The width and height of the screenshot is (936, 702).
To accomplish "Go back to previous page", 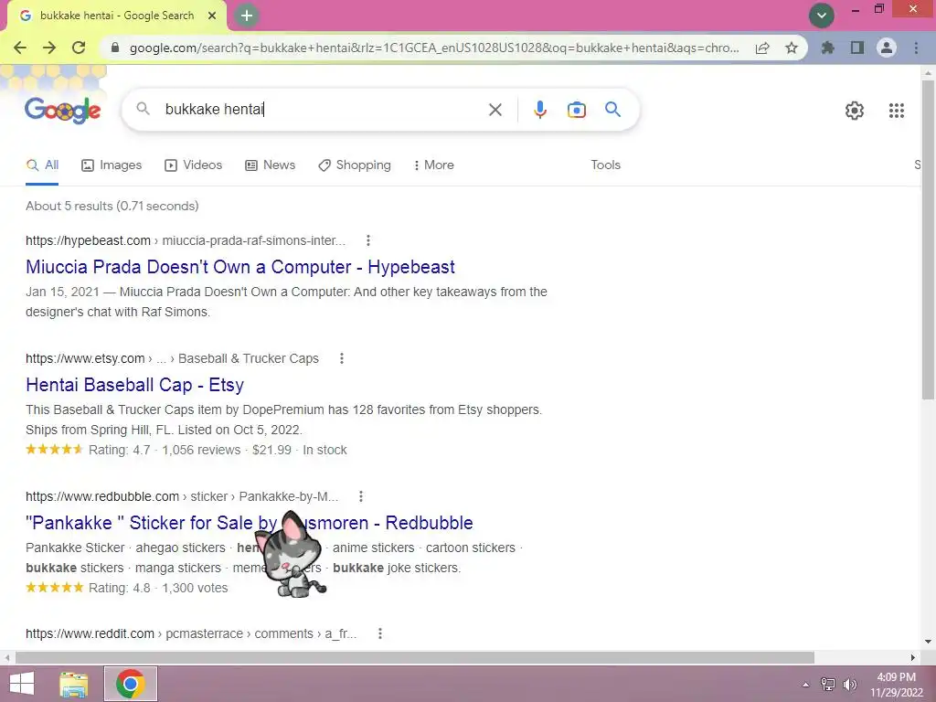I will click(x=20, y=48).
